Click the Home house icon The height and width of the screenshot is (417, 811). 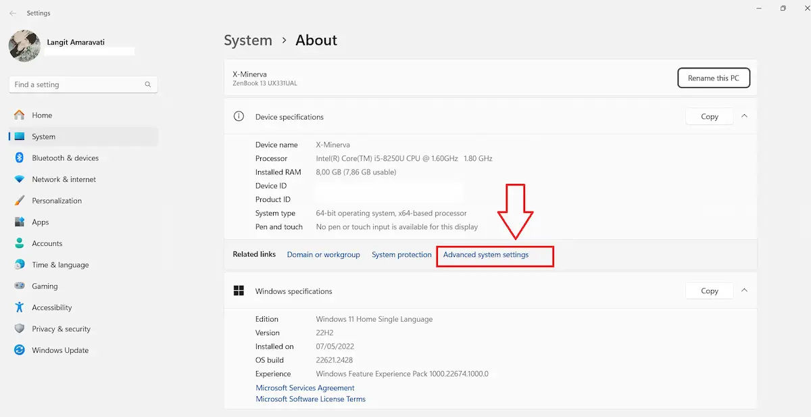19,116
